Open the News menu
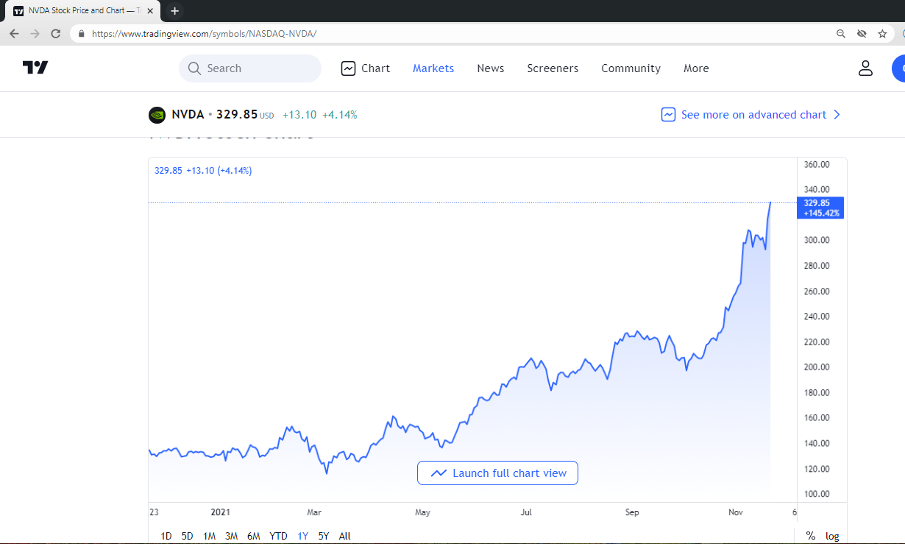Viewport: 905px width, 544px height. click(x=491, y=68)
